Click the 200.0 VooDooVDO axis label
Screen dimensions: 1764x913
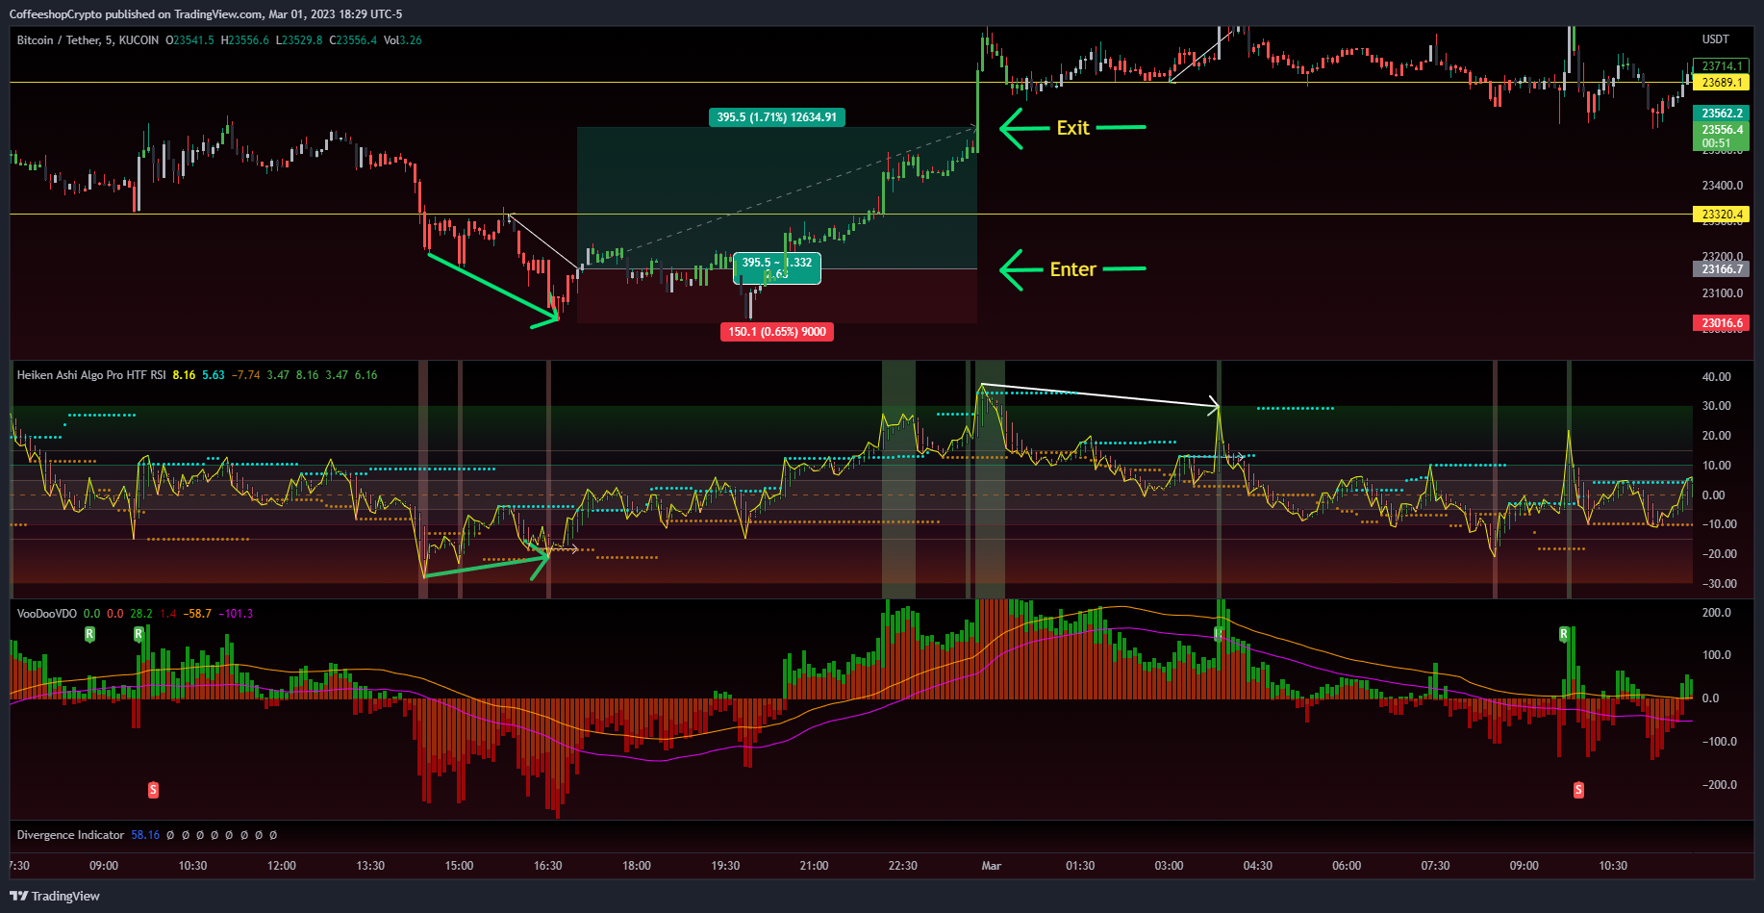coord(1717,613)
